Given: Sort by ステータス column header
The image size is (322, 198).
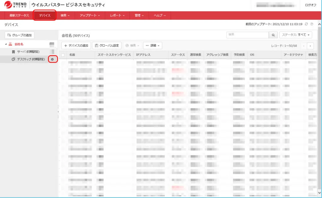Looking at the screenshot, I should 178,55.
